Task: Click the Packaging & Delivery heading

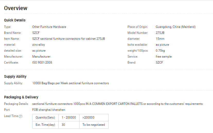Action: point(21,97)
